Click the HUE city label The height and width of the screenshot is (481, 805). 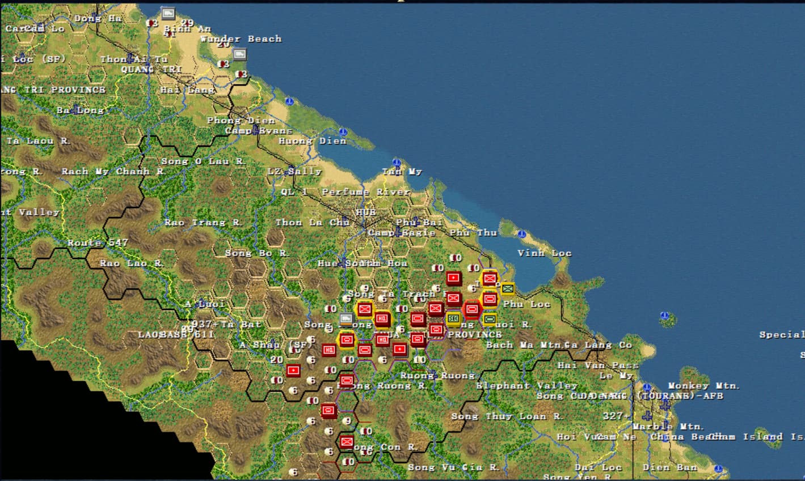pos(366,212)
